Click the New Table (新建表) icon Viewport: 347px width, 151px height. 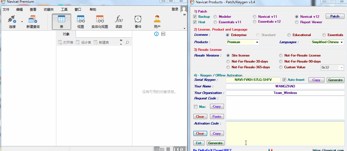[96, 43]
